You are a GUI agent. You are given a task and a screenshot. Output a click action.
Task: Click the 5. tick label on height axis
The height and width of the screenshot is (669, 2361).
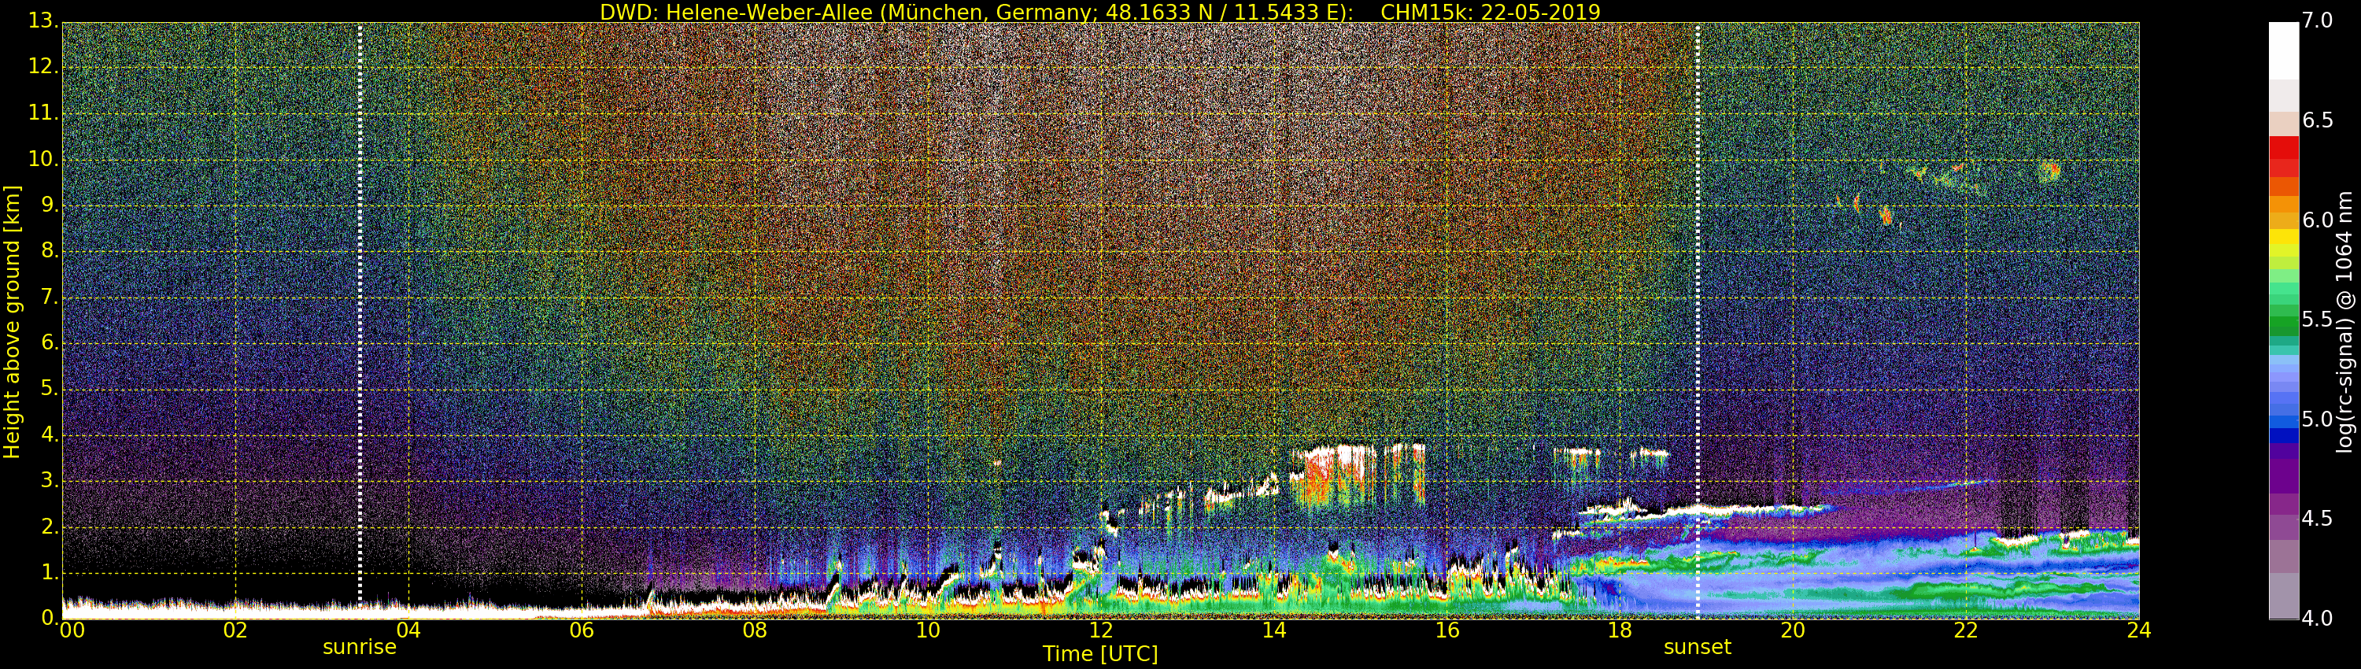[46, 389]
